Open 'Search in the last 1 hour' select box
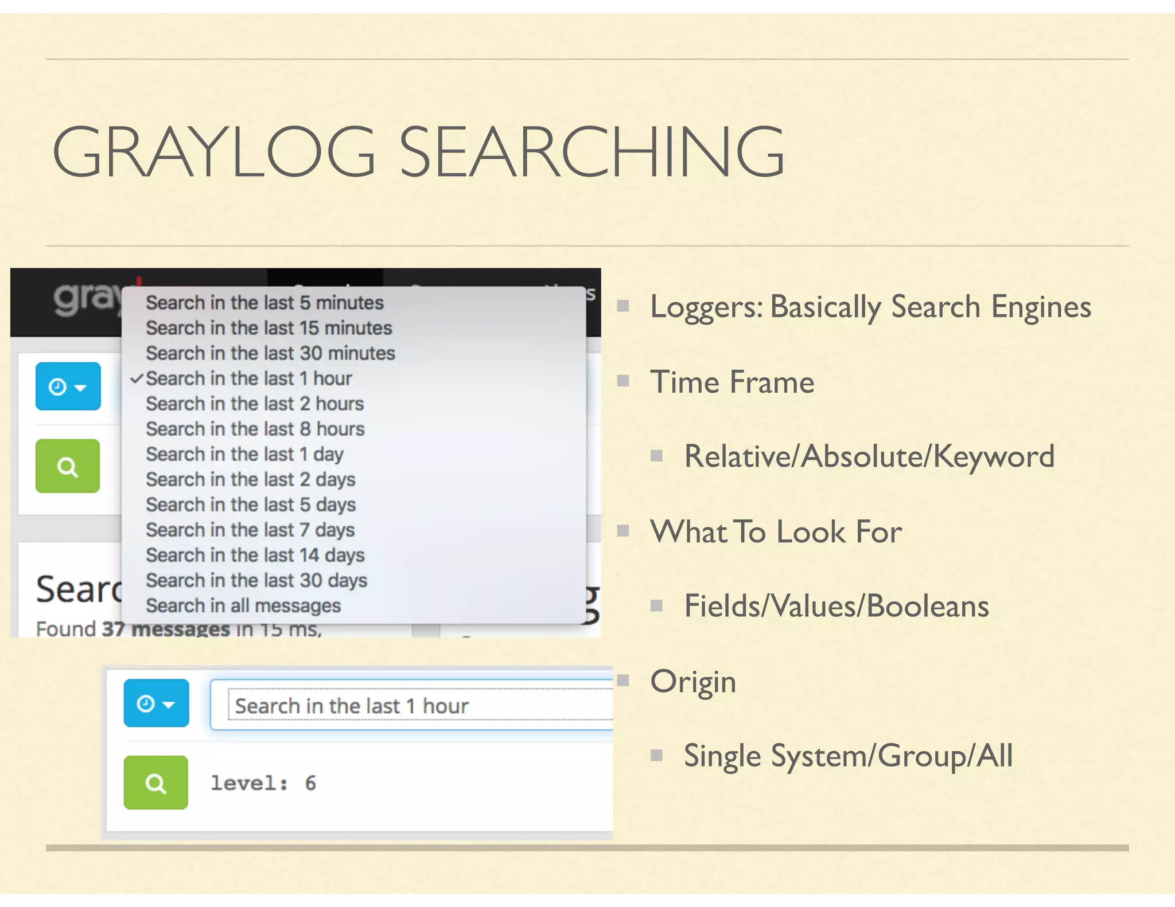Image resolution: width=1175 pixels, height=907 pixels. 411,705
